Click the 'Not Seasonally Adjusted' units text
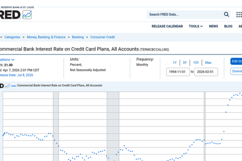The width and height of the screenshot is (242, 161). pos(88,70)
